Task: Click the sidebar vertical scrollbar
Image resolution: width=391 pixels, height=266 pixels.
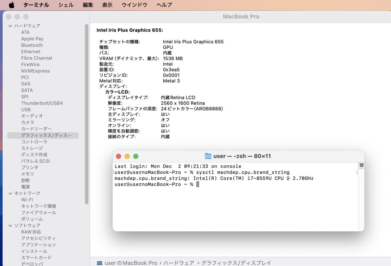Action: [x=86, y=114]
